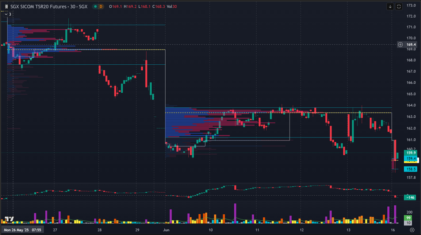Click the Jun label on time axis
The width and height of the screenshot is (421, 235).
[x=166, y=230]
